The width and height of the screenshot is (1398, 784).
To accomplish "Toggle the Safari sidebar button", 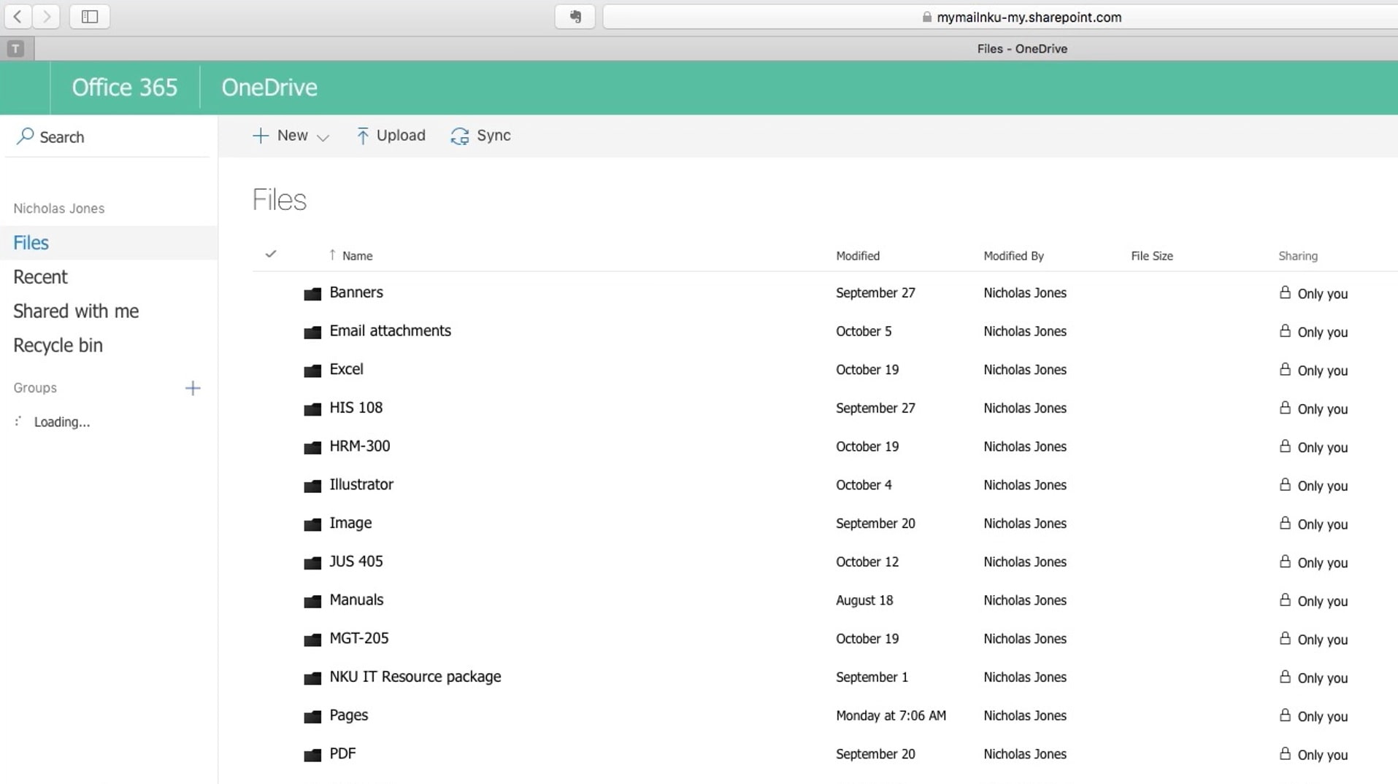I will point(90,16).
